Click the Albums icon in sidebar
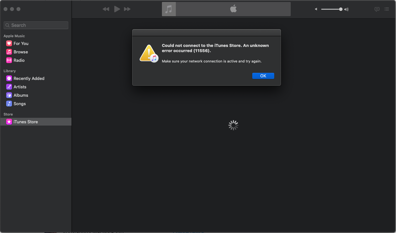 9,95
